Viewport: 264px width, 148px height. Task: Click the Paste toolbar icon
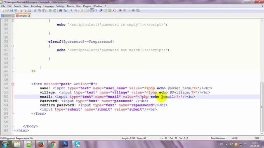coord(44,10)
